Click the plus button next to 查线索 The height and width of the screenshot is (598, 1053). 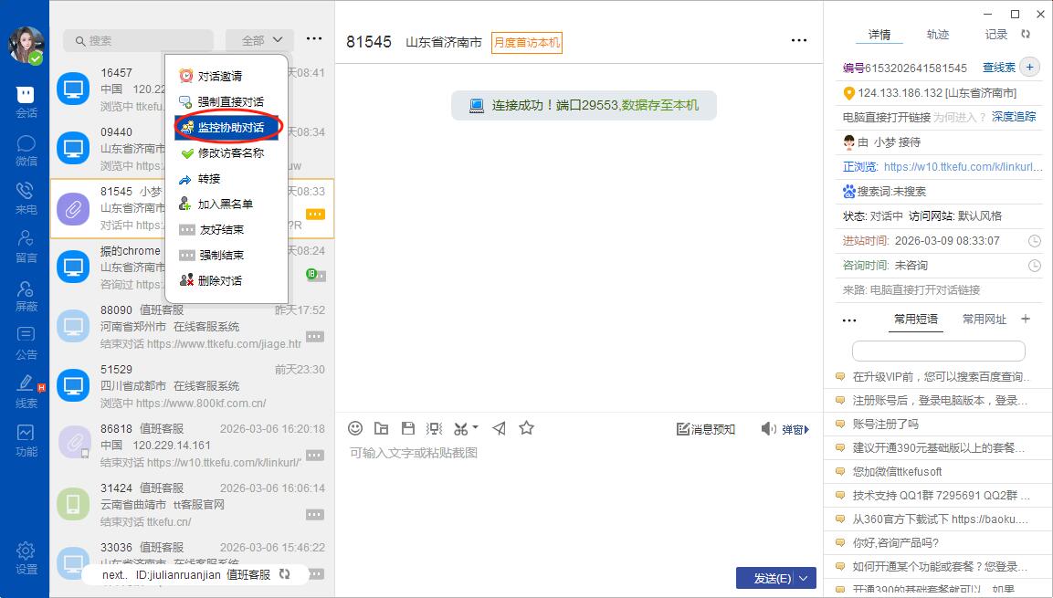coord(1029,67)
